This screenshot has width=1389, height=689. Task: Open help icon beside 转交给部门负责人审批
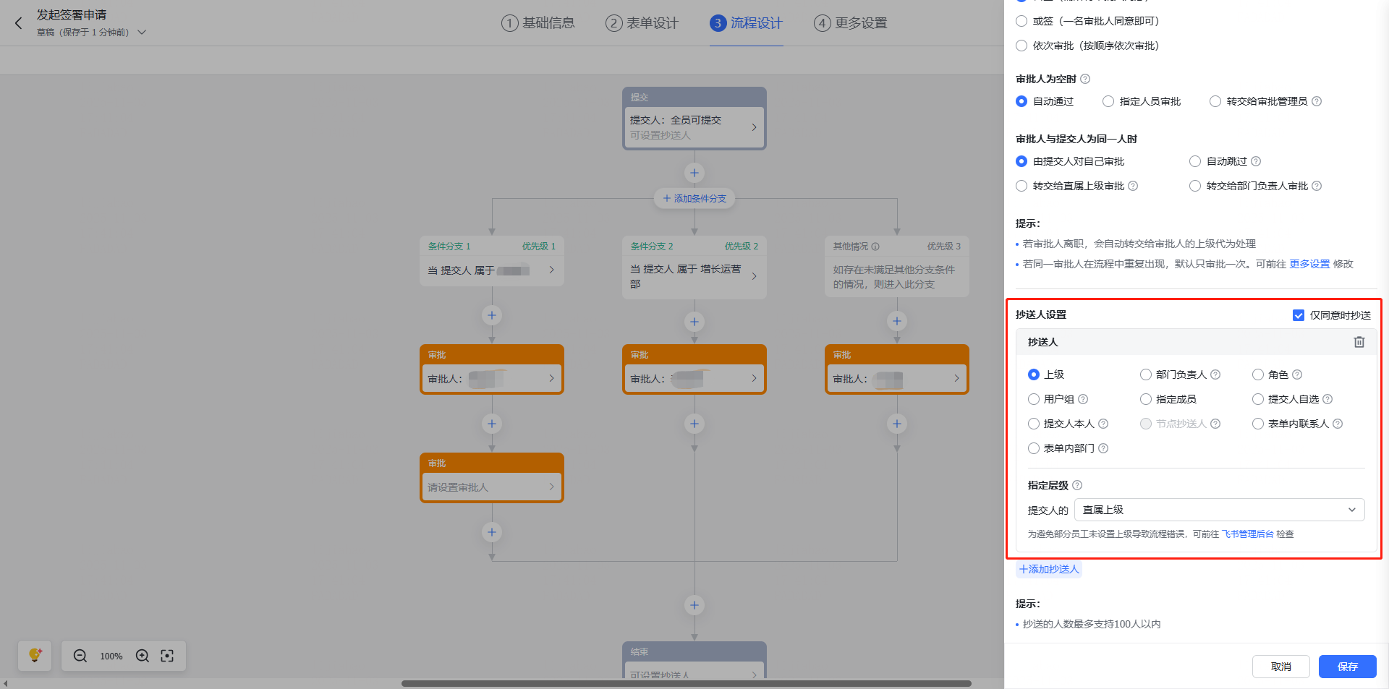(x=1317, y=186)
